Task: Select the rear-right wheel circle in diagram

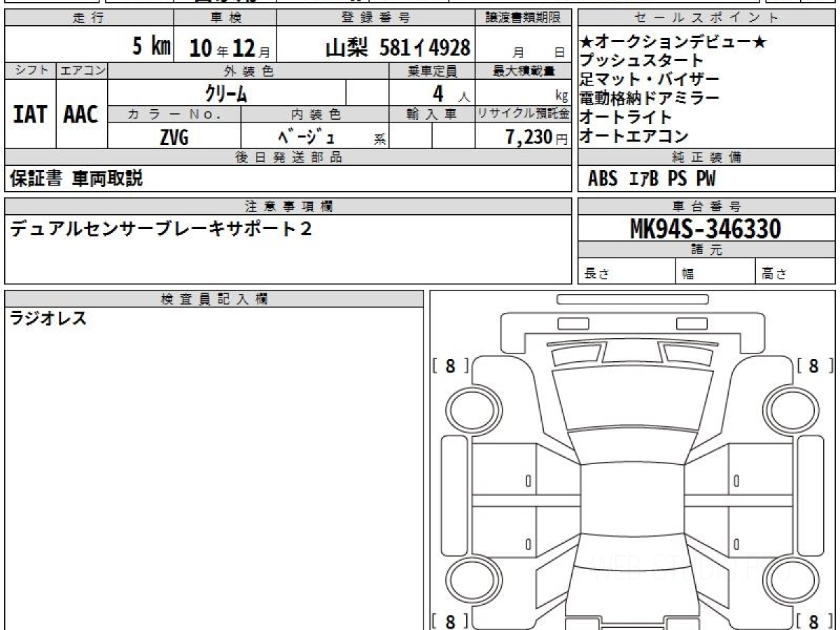Action: [790, 580]
